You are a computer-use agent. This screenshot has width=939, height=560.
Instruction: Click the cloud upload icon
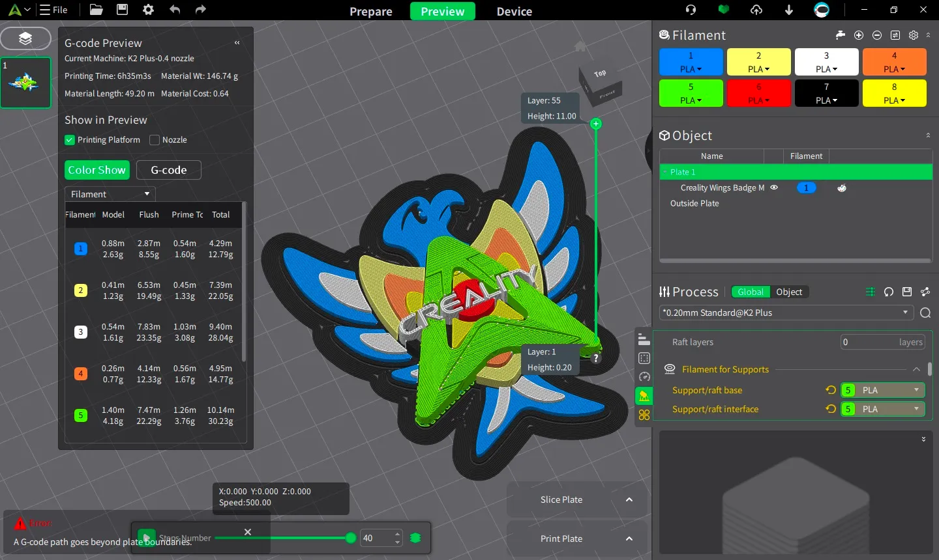point(756,10)
